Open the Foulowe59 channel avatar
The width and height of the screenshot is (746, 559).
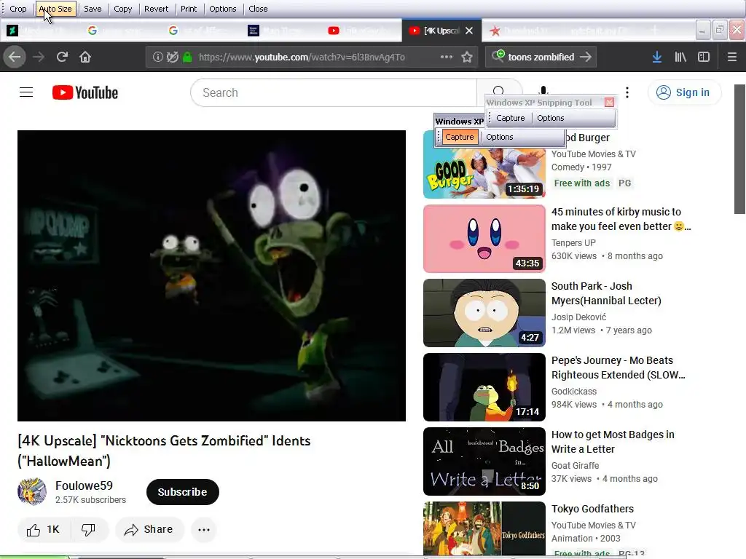coord(32,491)
